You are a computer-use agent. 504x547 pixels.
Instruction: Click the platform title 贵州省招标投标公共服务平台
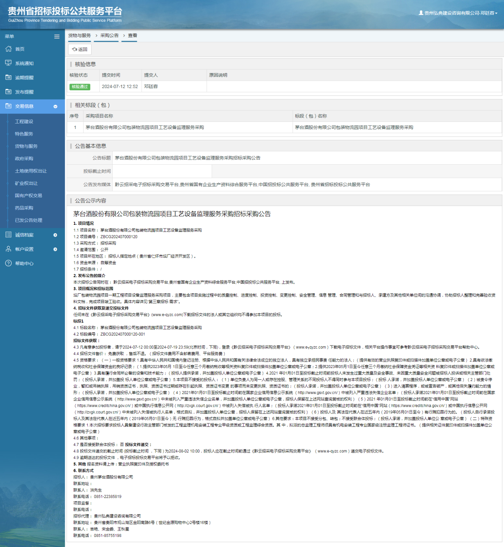click(65, 11)
